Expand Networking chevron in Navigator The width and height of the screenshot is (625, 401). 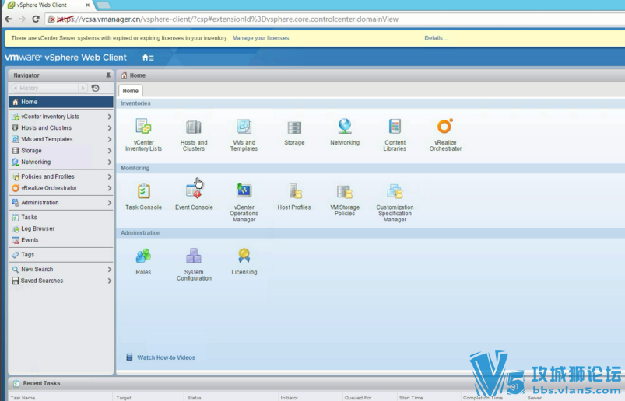(109, 162)
